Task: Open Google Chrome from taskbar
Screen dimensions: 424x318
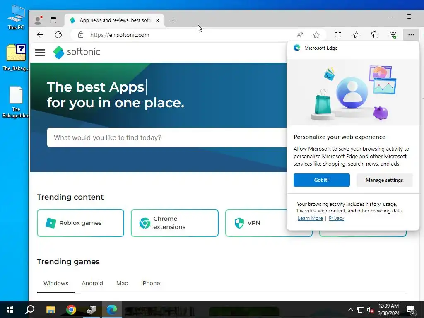Action: pyautogui.click(x=71, y=310)
